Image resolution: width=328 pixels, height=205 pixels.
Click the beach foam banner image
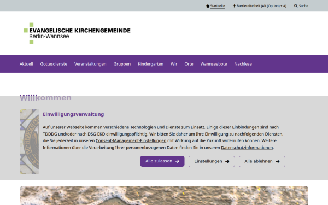click(164, 196)
